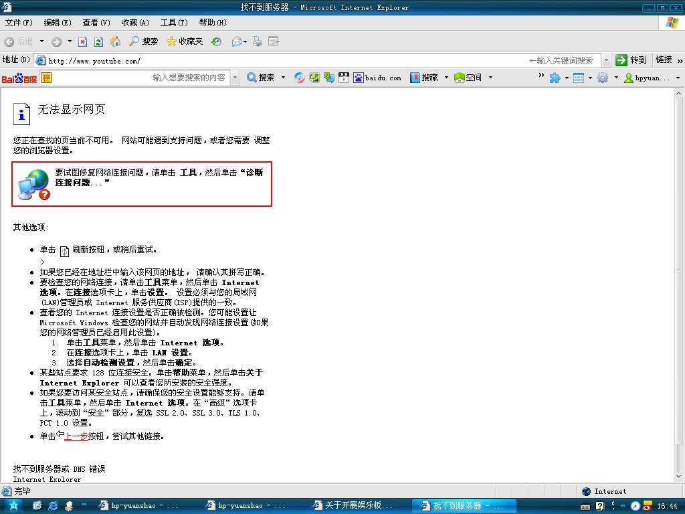
Task: Click the 上一步 back link
Action: (76, 436)
